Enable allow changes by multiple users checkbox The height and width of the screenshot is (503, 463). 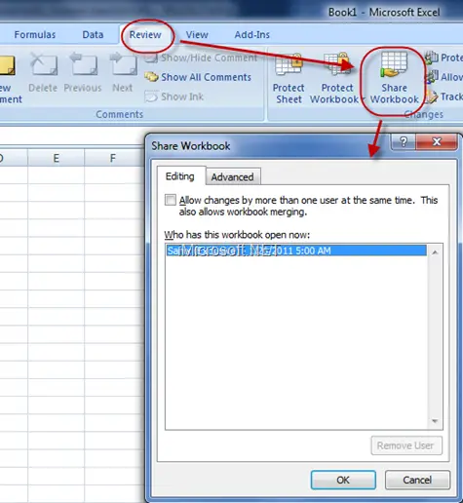tap(171, 200)
